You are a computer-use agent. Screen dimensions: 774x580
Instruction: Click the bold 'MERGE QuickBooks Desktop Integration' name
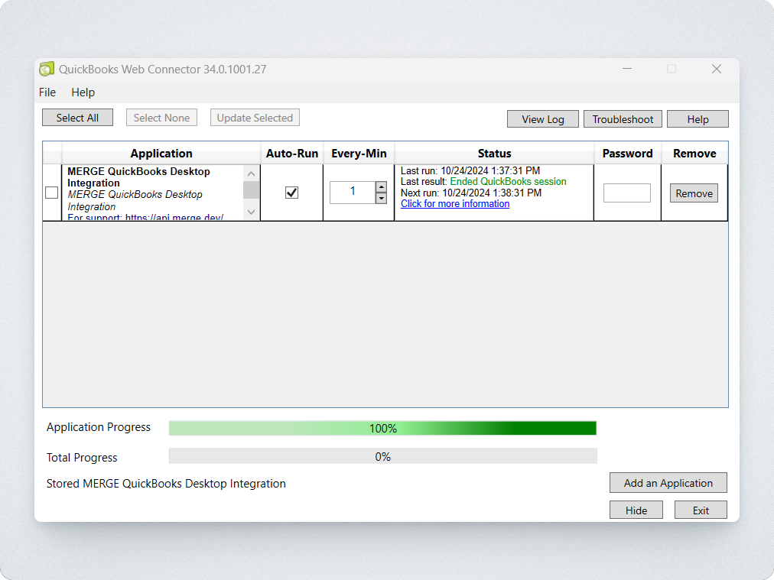pyautogui.click(x=138, y=177)
